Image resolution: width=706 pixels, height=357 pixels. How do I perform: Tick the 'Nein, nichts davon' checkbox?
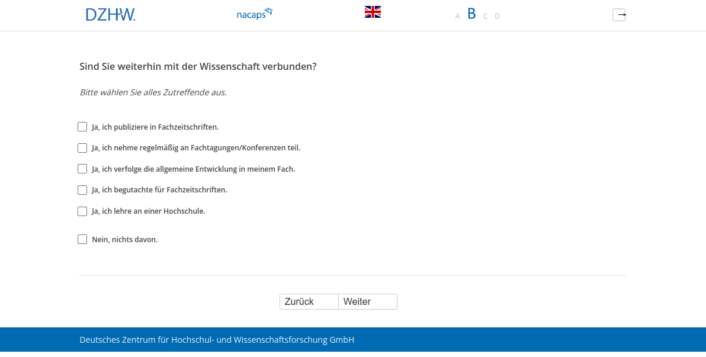point(82,239)
